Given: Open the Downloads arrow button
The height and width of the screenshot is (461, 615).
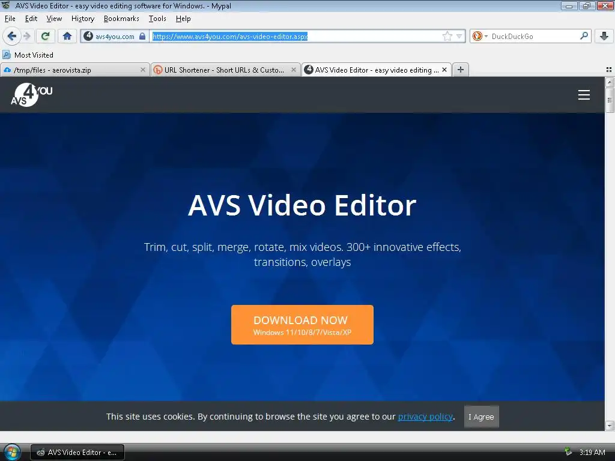Looking at the screenshot, I should coord(604,37).
